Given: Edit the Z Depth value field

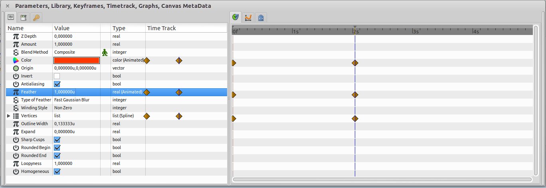Looking at the screenshot, I should 76,36.
